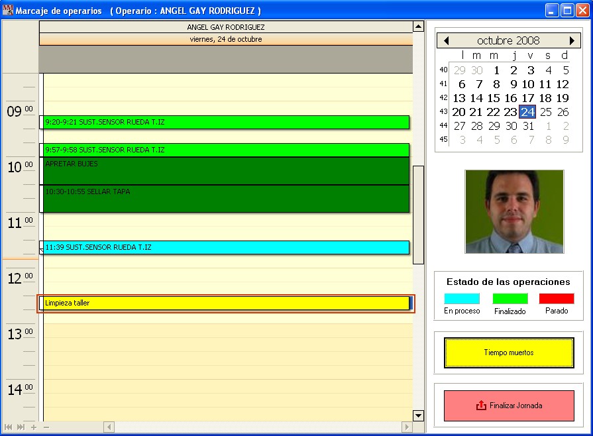
Task: Select the Limpieza taller entry
Action: 225,303
